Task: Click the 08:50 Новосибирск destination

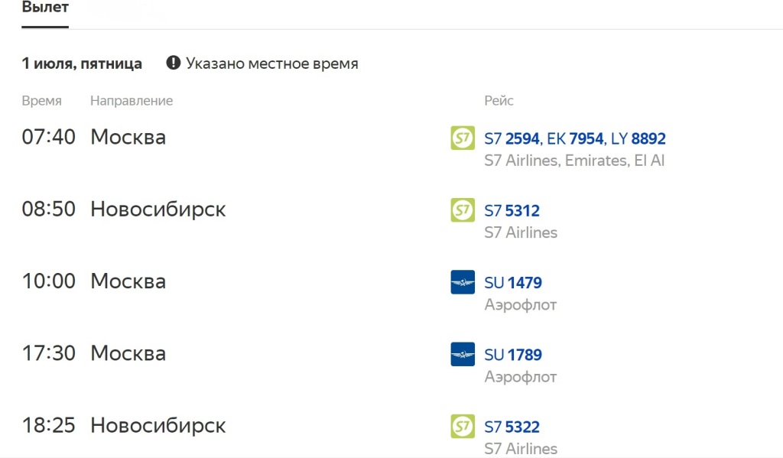Action: click(x=158, y=210)
